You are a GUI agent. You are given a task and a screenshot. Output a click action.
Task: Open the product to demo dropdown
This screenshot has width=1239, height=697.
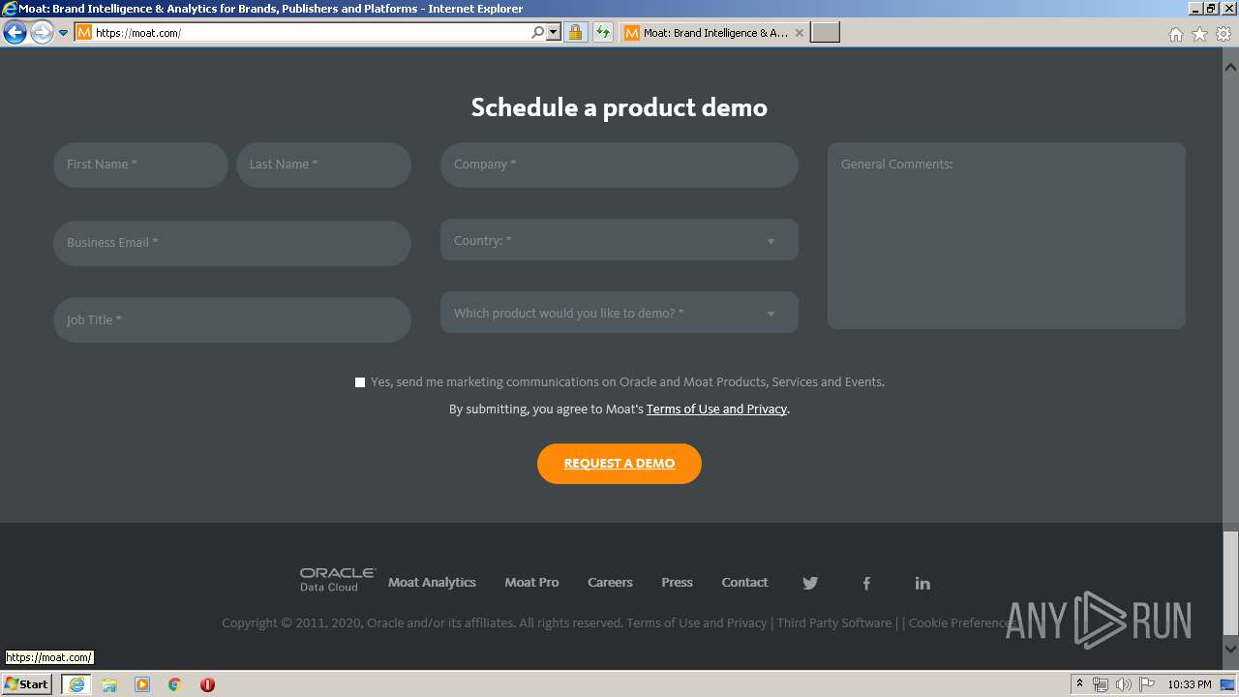click(x=619, y=313)
